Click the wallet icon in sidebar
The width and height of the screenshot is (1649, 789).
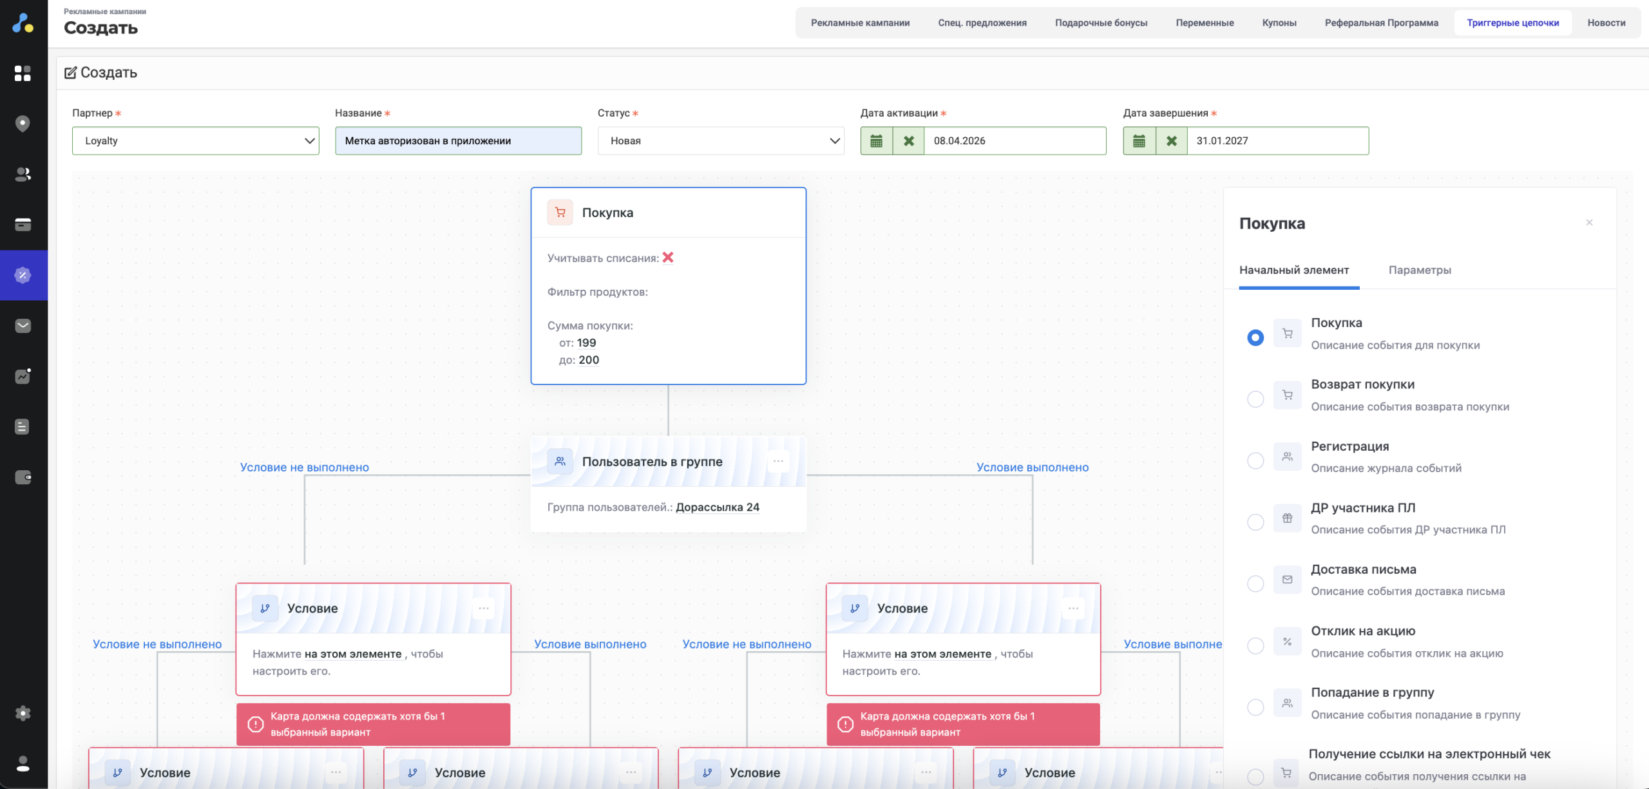point(23,477)
